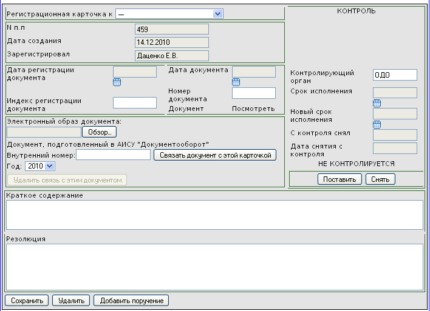The image size is (430, 311).
Task: Click Связать документ с этой карточкой
Action: tap(215, 155)
